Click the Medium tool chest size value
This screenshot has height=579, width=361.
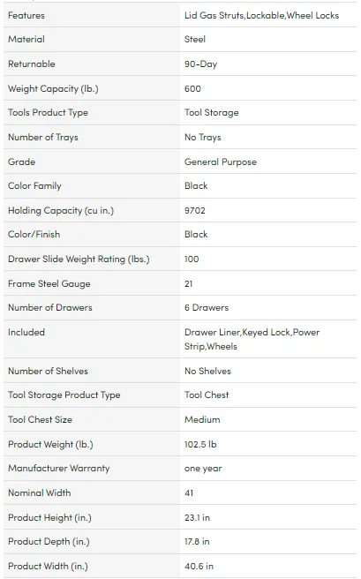pyautogui.click(x=202, y=419)
